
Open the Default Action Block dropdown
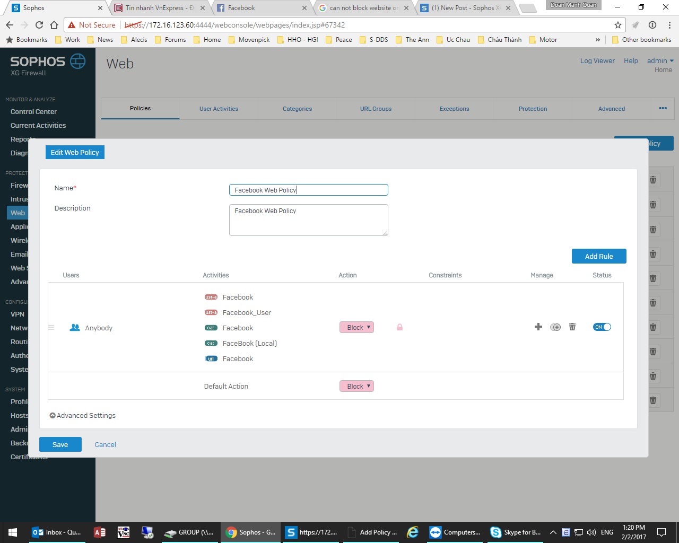click(x=356, y=386)
